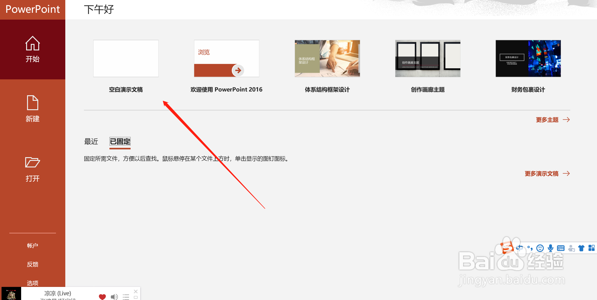Click the 更多演示文稿 link

coord(547,174)
